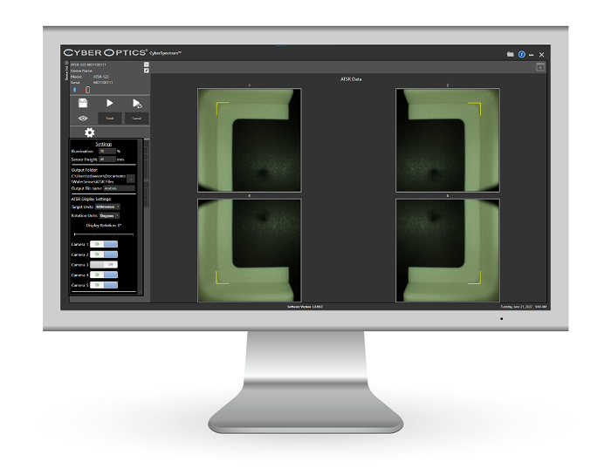The image size is (611, 475).
Task: Click the Cancel button
Action: (x=136, y=118)
